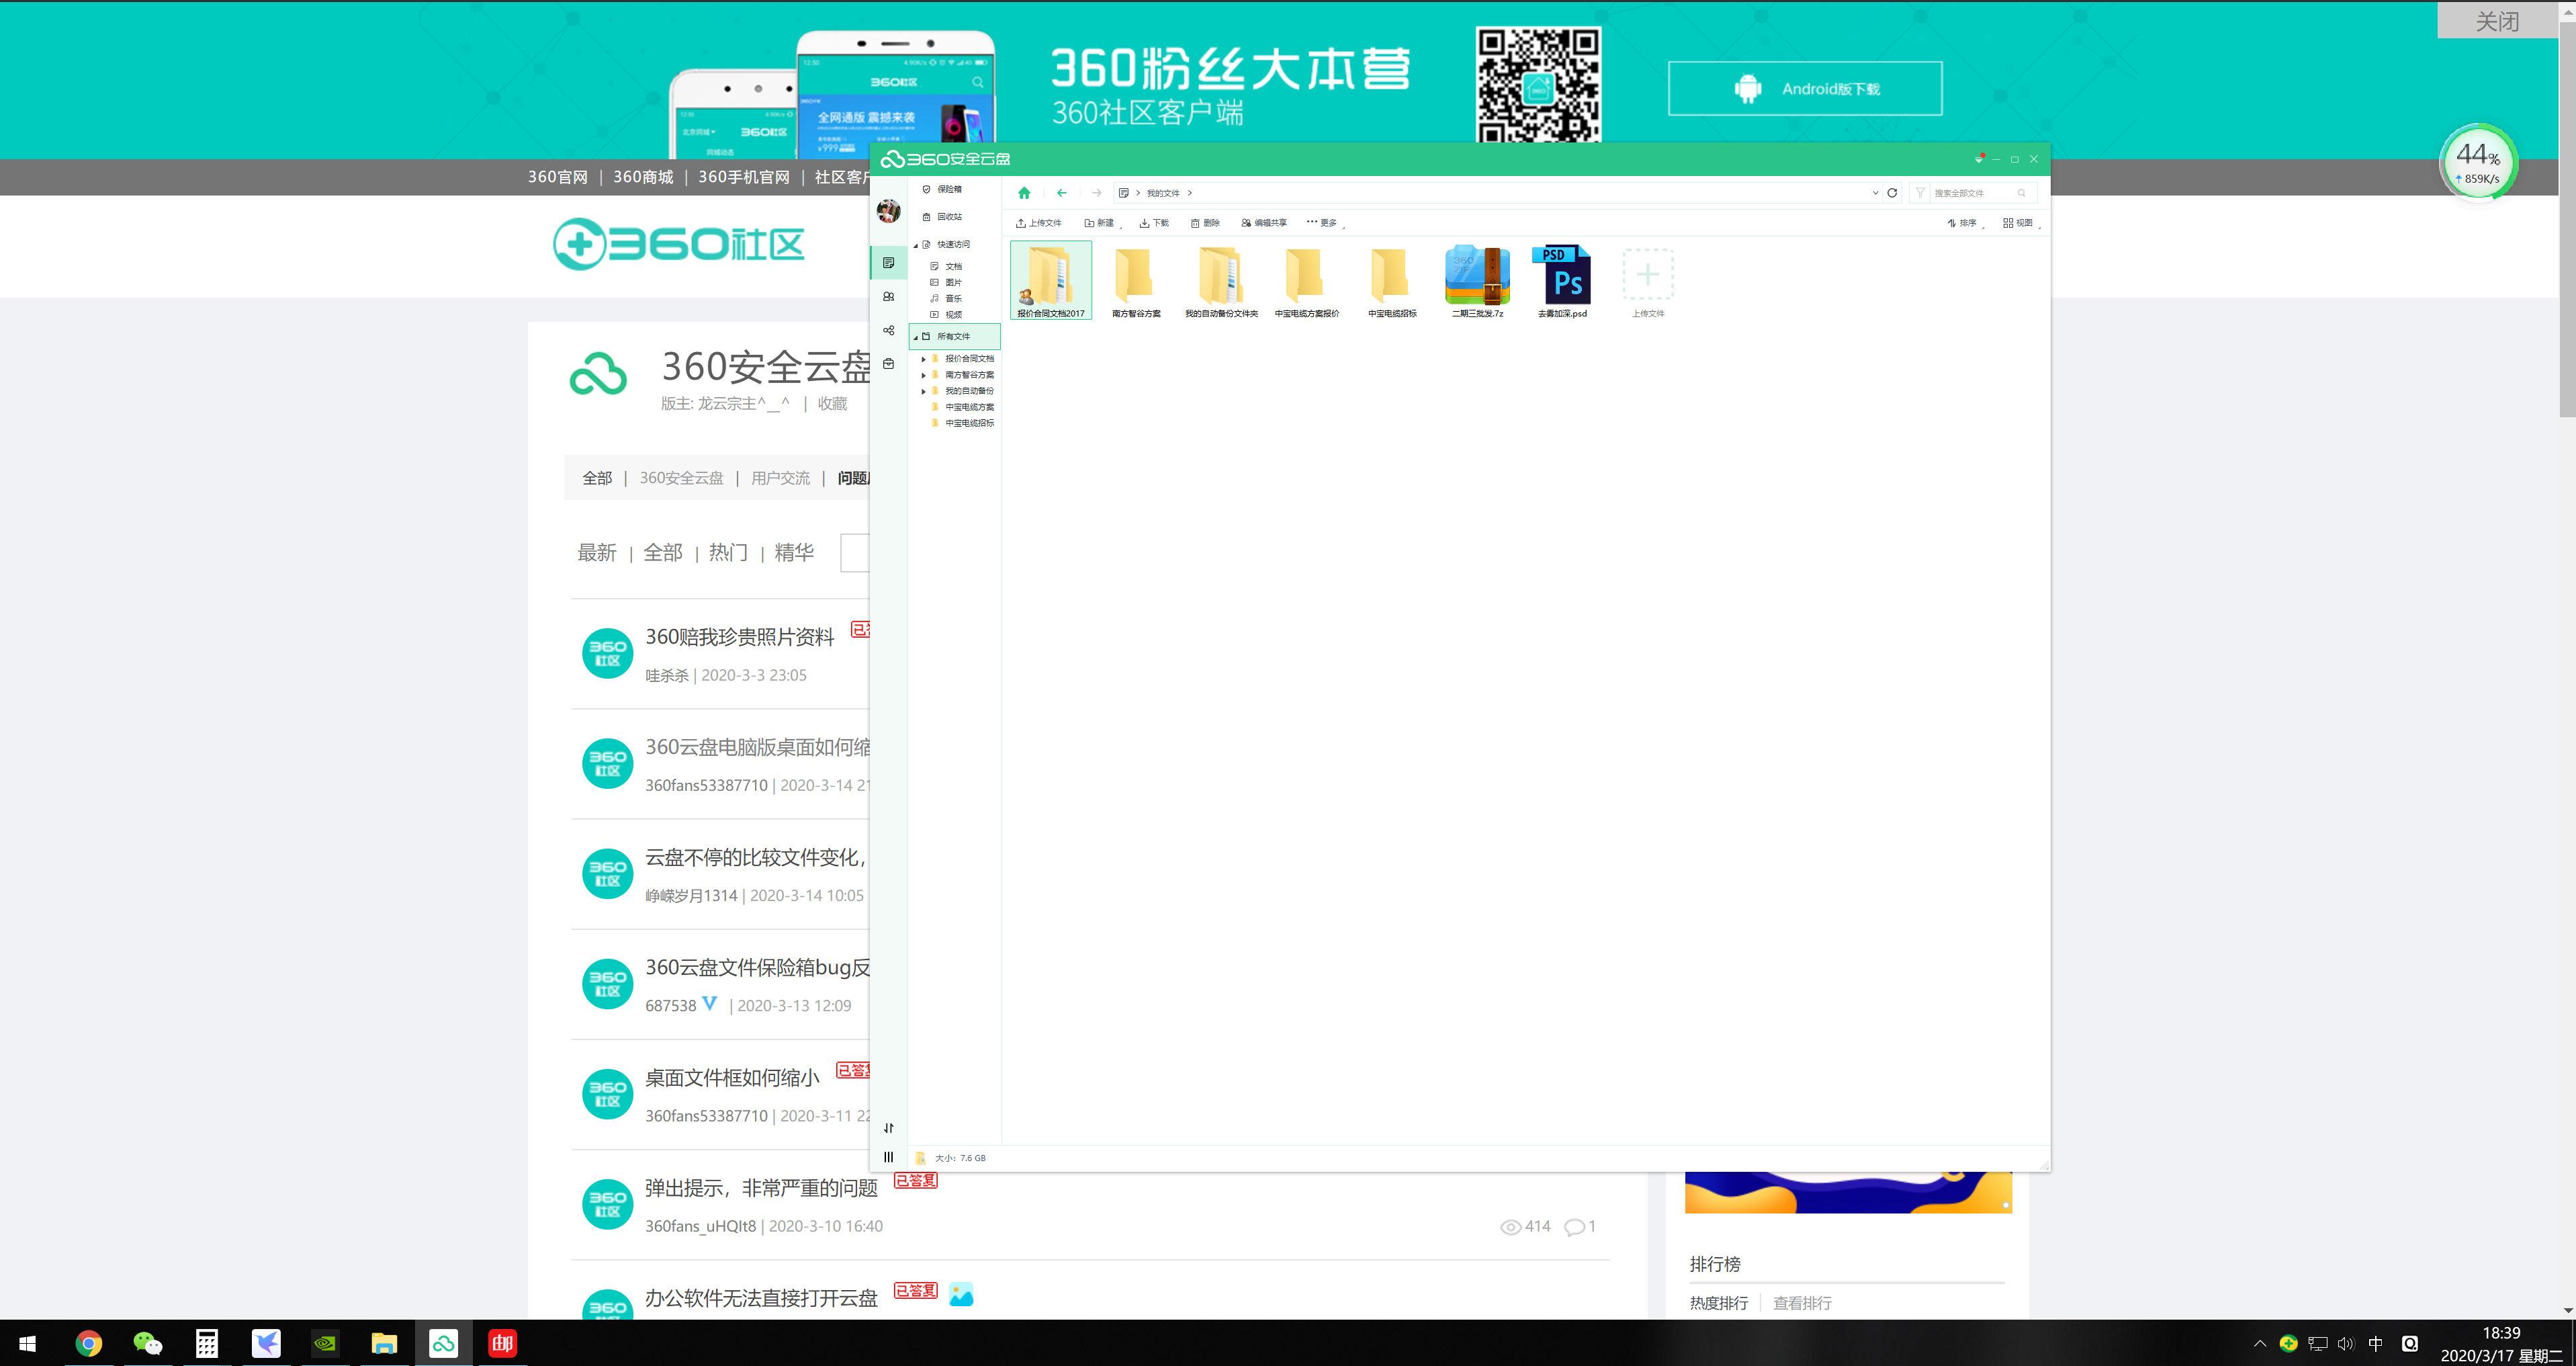Open the group/contacts sidebar icon

click(888, 297)
